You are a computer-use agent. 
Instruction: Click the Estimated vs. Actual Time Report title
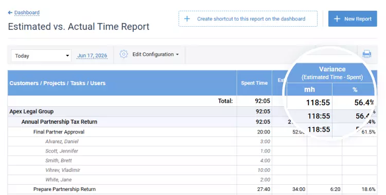pos(79,27)
